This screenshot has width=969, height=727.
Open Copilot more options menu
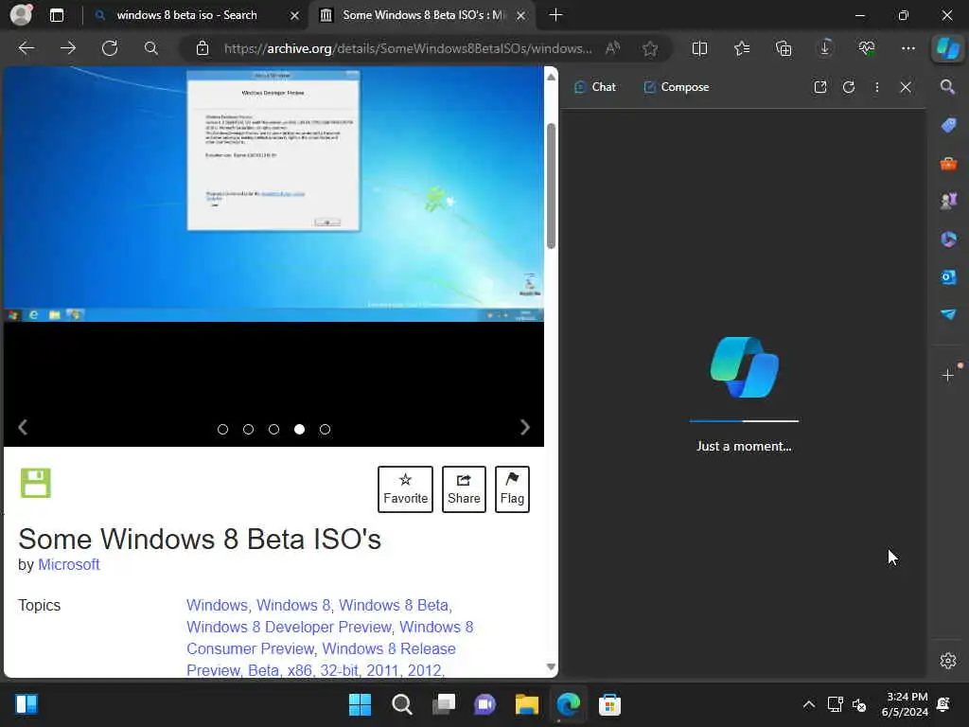click(x=877, y=87)
